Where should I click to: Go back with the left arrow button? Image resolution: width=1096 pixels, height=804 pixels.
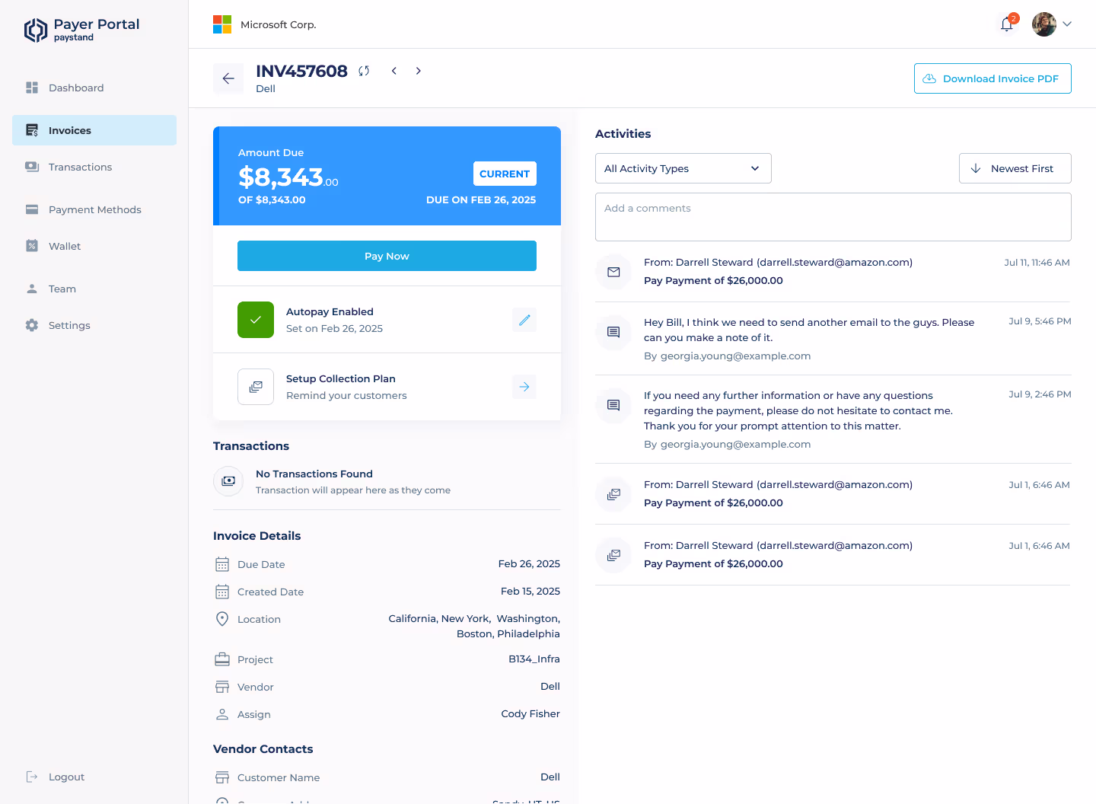click(228, 78)
